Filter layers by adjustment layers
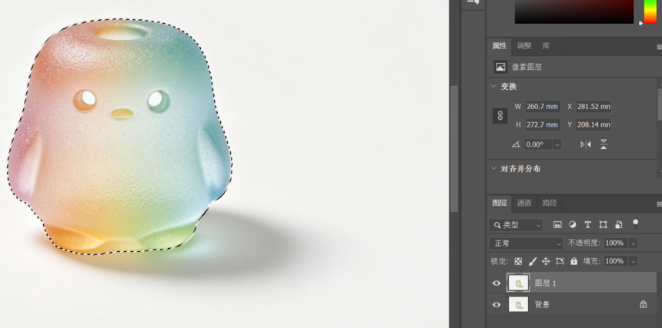Viewport: 662px width, 328px height. (x=573, y=225)
